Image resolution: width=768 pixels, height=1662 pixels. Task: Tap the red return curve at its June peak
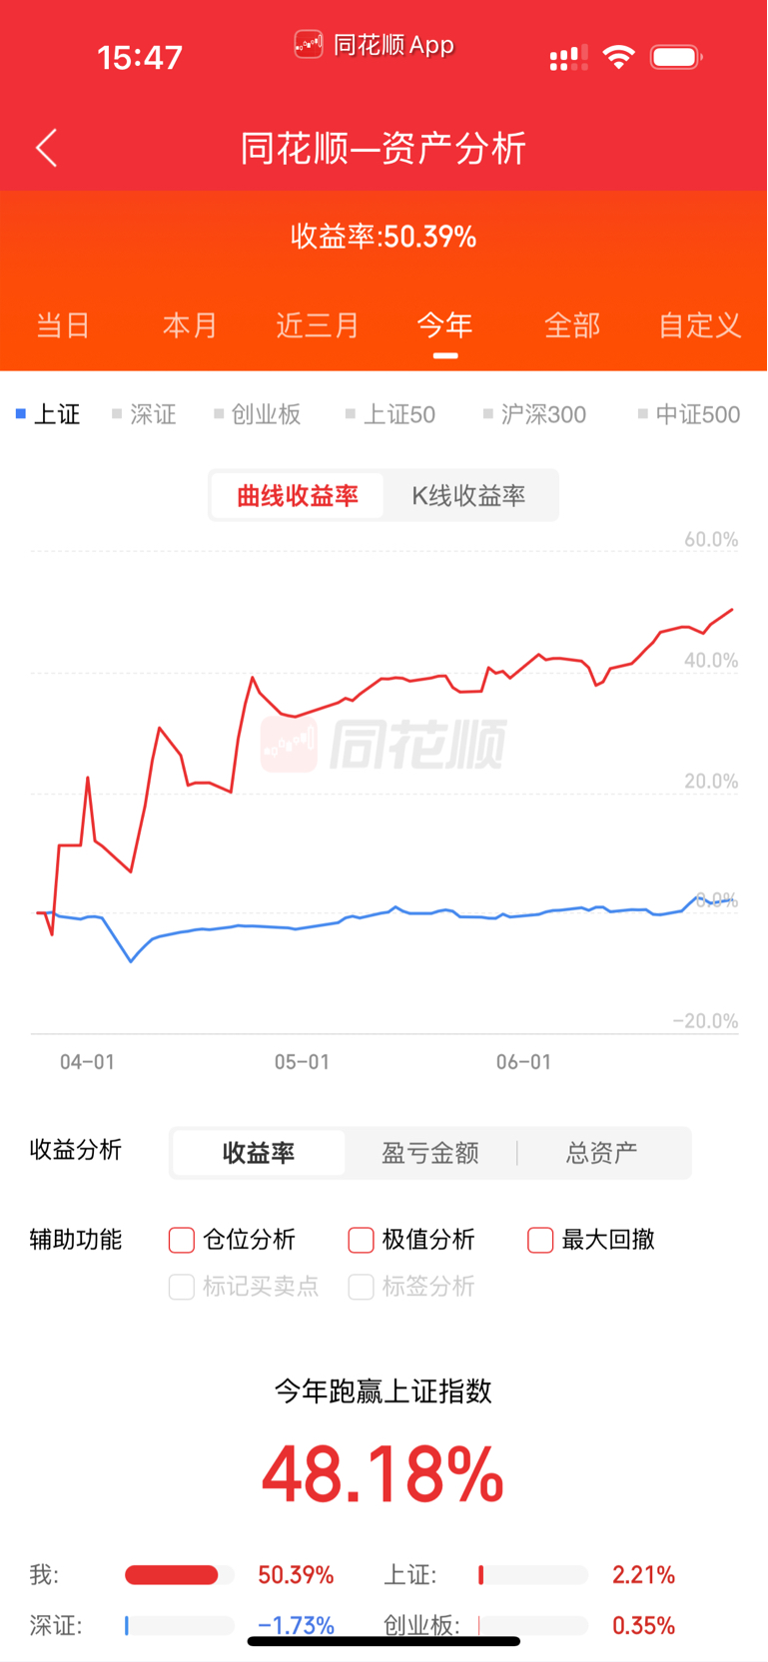point(732,609)
